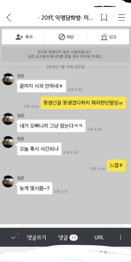Open the hamburger menu icon
Viewport: 131px width, 262px height.
click(x=122, y=18)
